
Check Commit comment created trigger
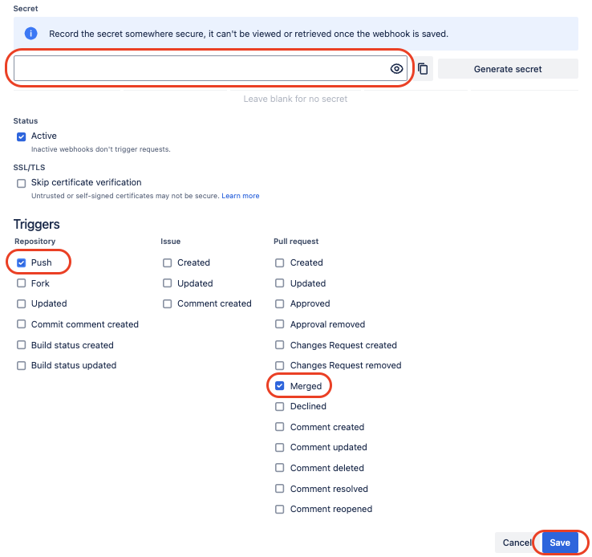point(22,324)
